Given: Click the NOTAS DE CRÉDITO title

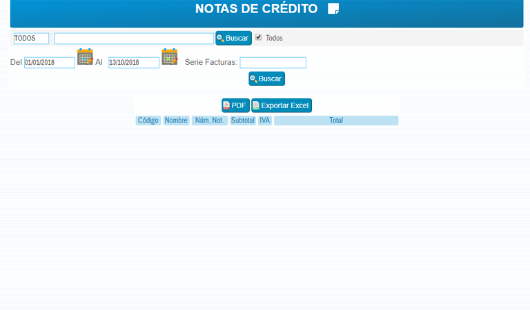Looking at the screenshot, I should click(x=257, y=9).
